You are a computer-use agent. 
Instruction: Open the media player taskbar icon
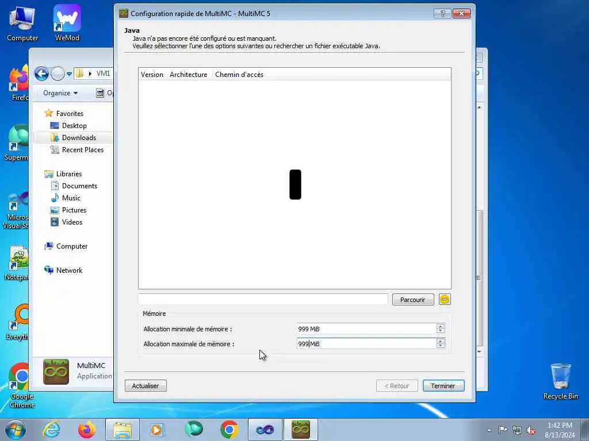pos(157,430)
